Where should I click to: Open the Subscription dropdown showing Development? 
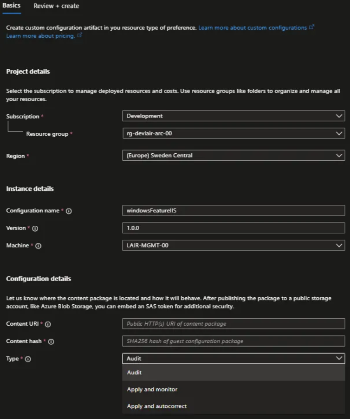(x=233, y=116)
